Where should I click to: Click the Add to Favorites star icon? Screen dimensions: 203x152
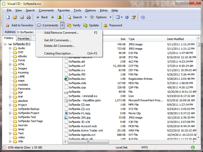pos(8,25)
